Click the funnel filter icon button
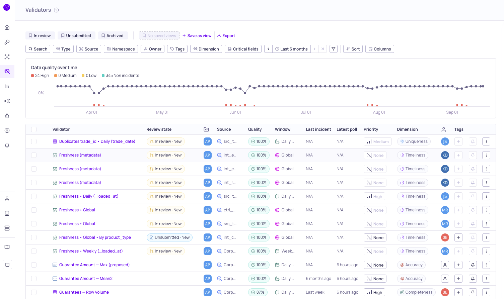Viewport: 504px width, 299px height. (x=334, y=49)
